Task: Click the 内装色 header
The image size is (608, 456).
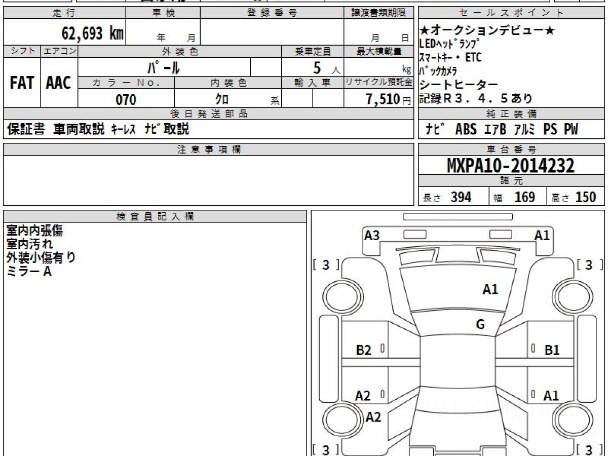Action: coord(227,83)
